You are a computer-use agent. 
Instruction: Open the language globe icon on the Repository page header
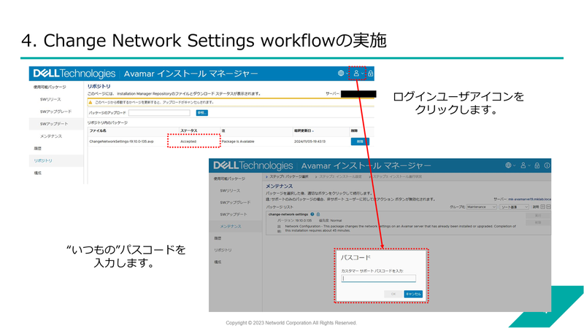click(341, 74)
